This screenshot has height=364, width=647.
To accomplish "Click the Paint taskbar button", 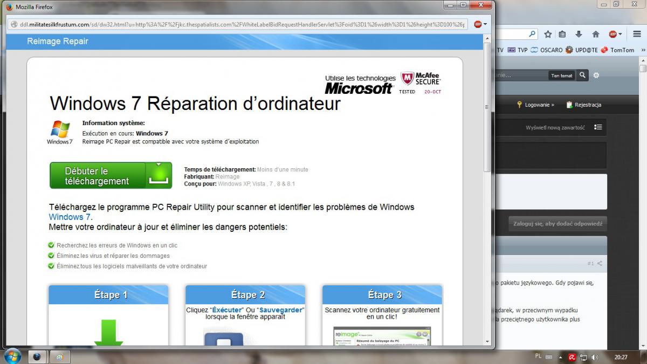I will click(x=60, y=357).
